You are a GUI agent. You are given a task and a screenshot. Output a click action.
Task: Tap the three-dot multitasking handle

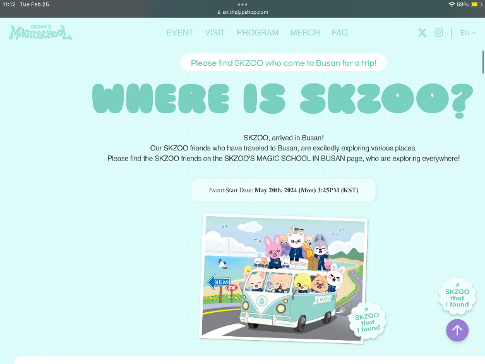[242, 4]
